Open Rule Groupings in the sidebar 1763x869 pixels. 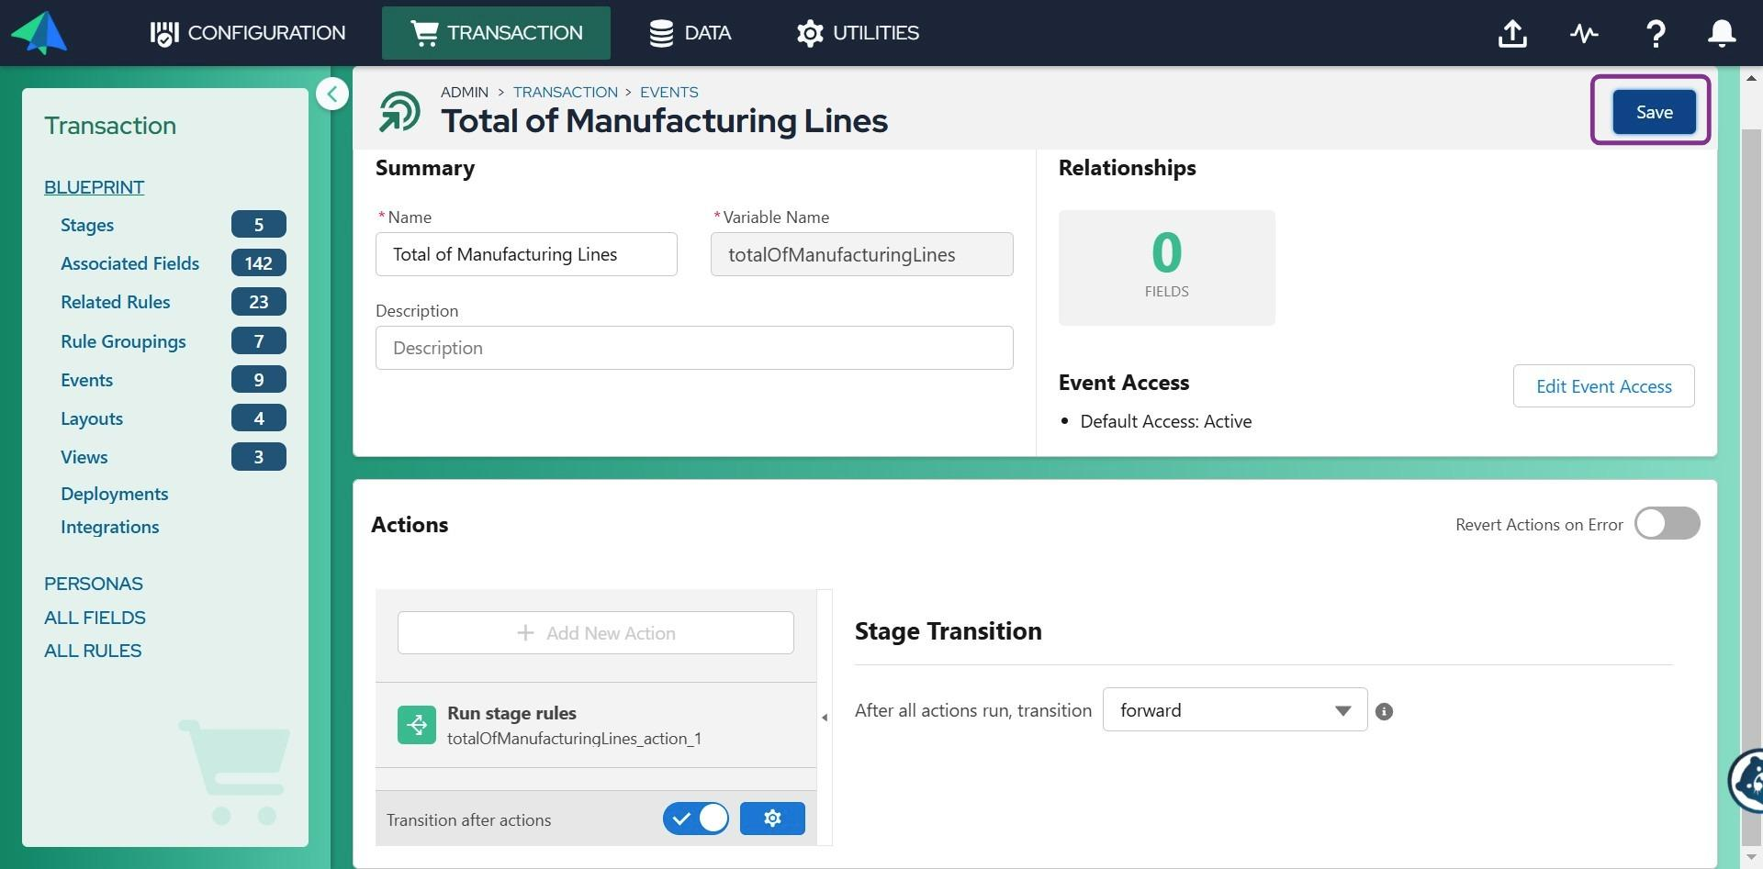tap(123, 341)
